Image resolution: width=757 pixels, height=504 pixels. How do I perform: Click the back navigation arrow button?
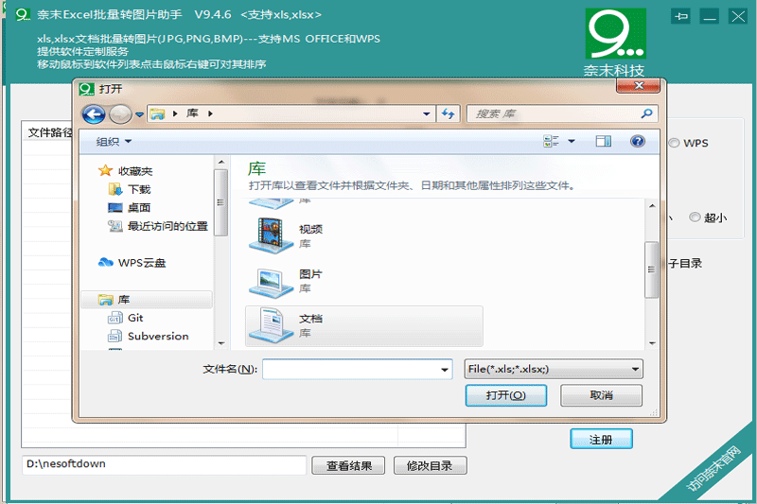click(x=94, y=114)
